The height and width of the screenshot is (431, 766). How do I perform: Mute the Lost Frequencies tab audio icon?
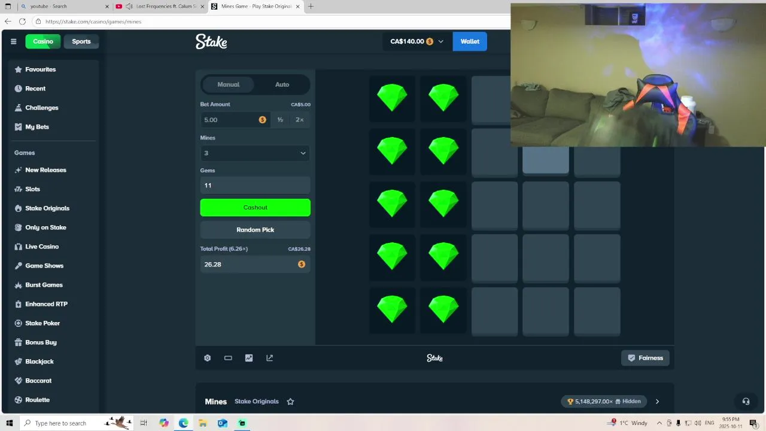(x=129, y=6)
